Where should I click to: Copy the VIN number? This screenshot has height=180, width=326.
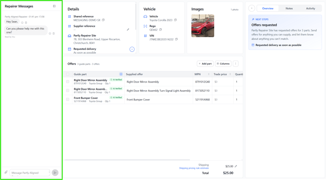(x=176, y=39)
